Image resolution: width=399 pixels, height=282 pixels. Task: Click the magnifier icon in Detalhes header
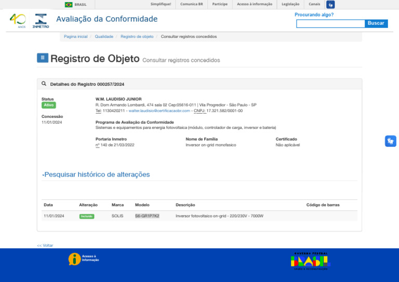point(44,84)
